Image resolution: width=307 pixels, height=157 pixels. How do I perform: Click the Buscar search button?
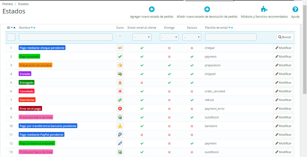[x=285, y=37]
